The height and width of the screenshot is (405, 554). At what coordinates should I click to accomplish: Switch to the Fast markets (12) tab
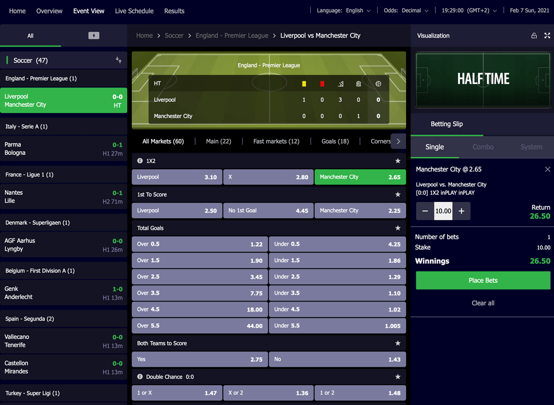click(276, 142)
